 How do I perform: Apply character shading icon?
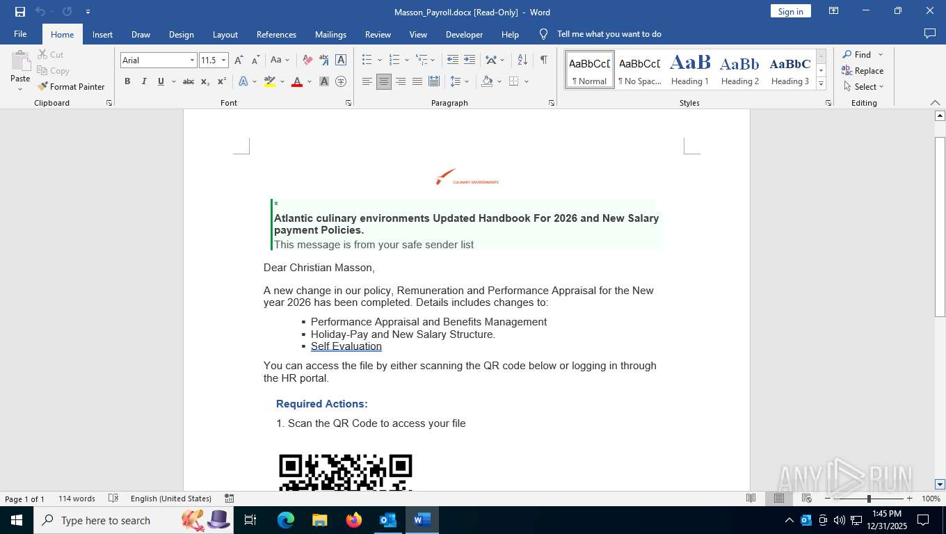pos(324,81)
